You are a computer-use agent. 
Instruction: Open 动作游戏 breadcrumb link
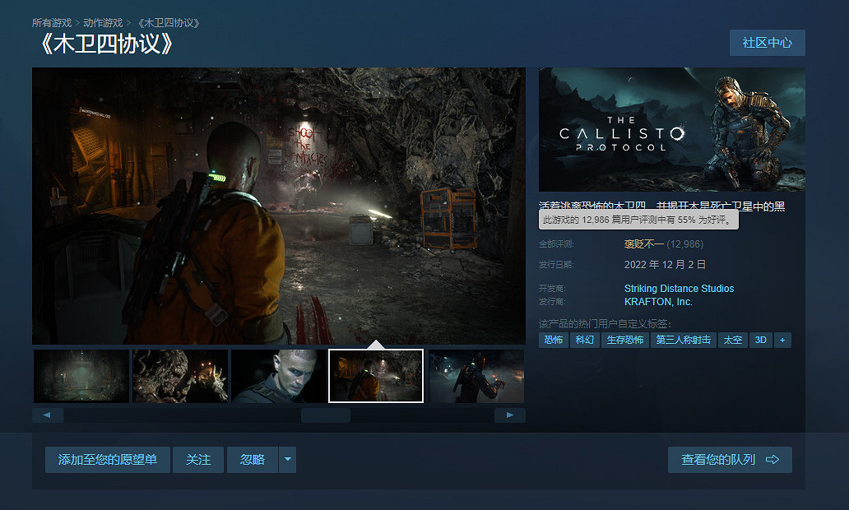(103, 22)
